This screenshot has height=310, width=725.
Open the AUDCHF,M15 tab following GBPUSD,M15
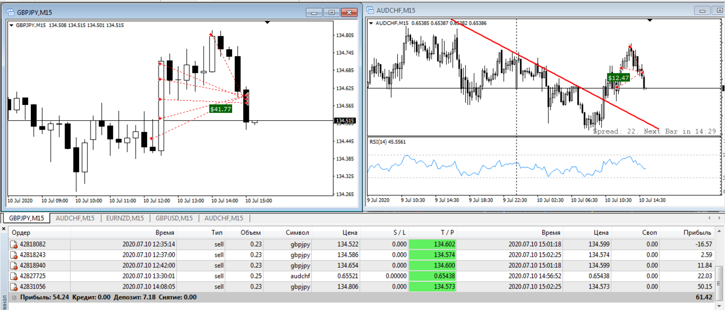coord(224,218)
